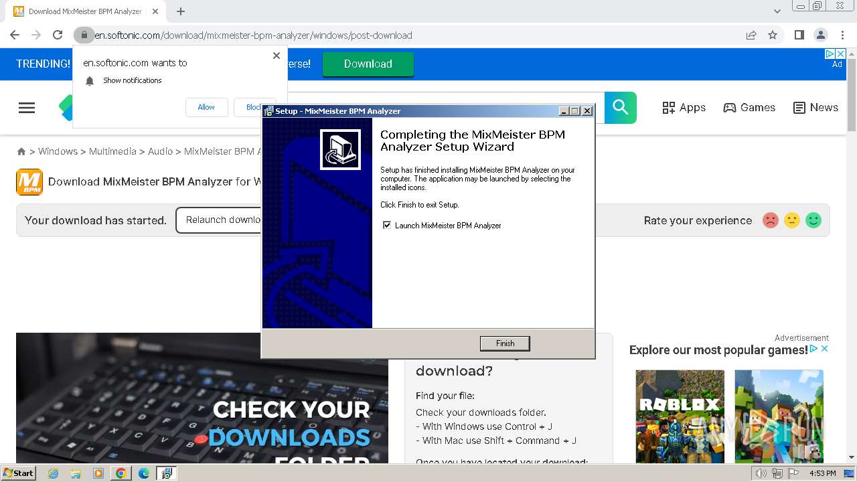
Task: Open media player taskbar icon
Action: click(98, 473)
